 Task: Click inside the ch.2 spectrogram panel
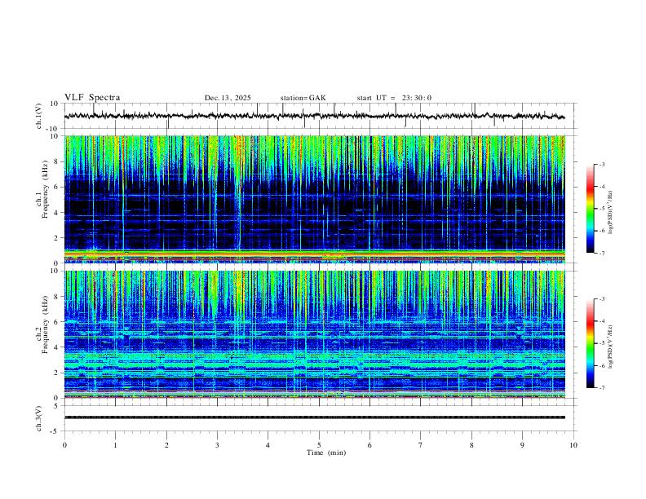coord(314,334)
